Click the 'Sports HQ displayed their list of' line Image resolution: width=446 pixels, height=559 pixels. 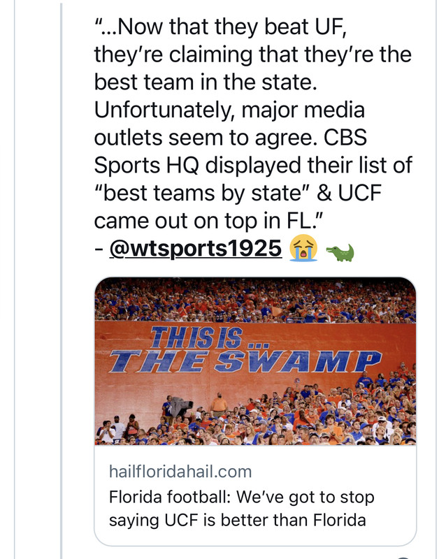point(253,166)
